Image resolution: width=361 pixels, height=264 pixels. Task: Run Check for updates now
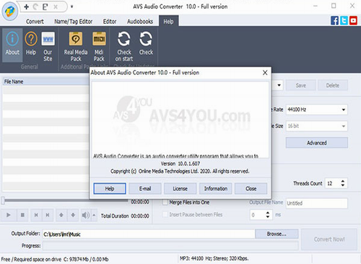[146, 43]
